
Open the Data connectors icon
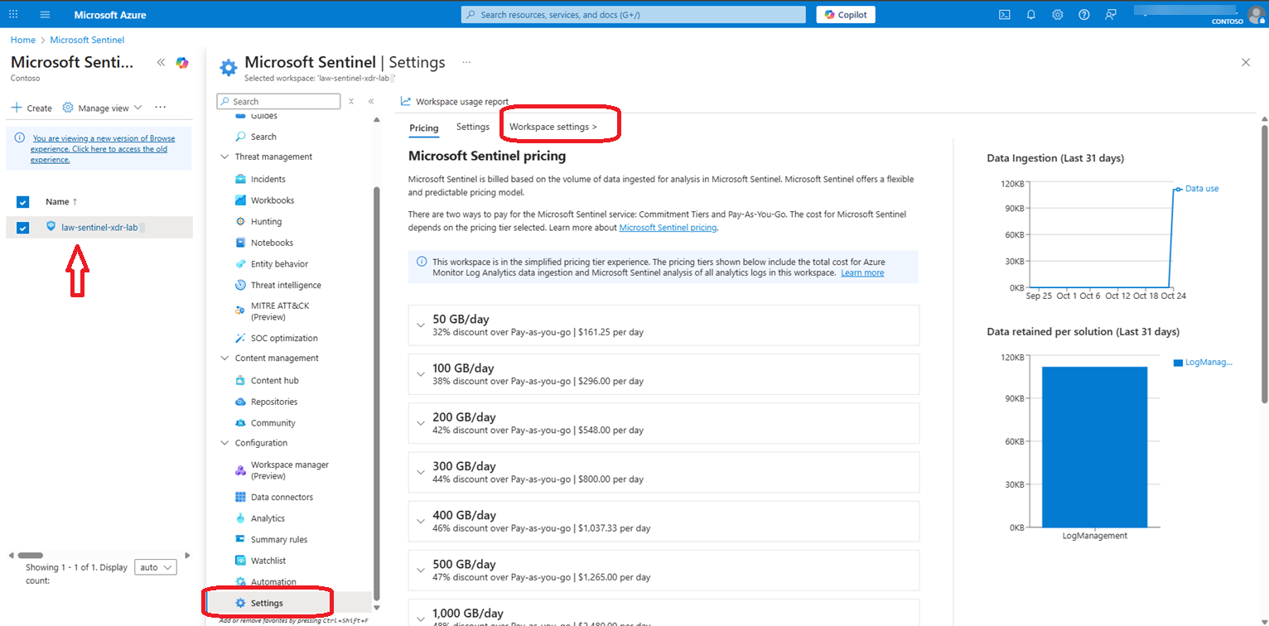click(x=240, y=497)
